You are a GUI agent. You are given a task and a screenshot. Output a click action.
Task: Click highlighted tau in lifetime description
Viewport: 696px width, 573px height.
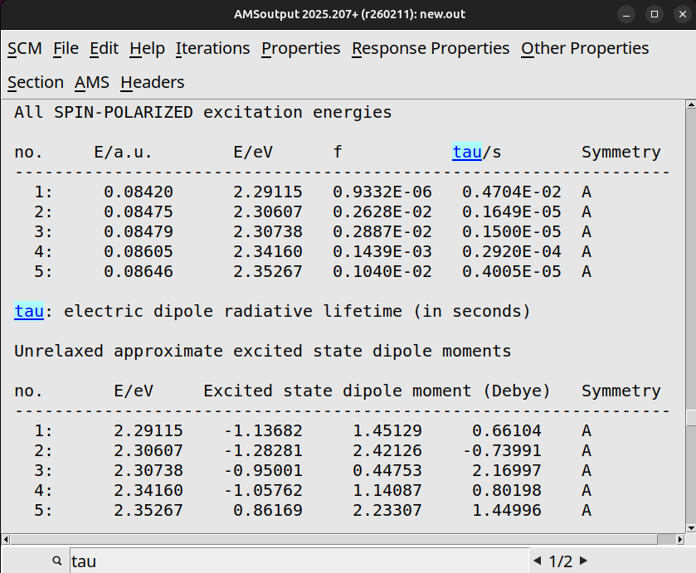28,312
